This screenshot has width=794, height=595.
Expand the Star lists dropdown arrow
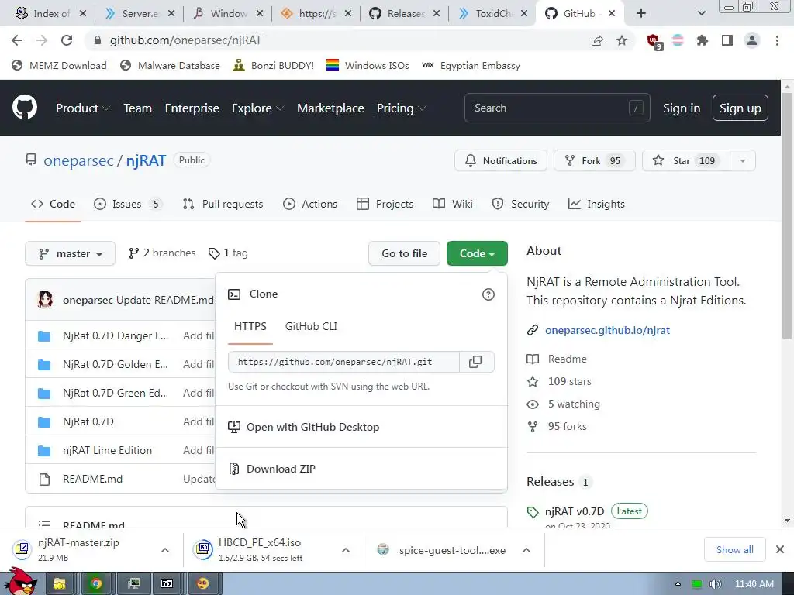click(x=743, y=161)
